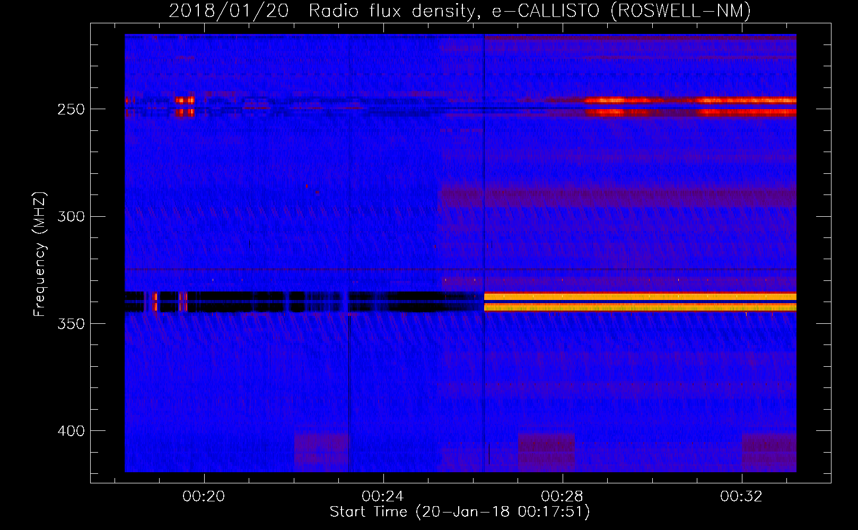Click the black absorption band near 340 MHz at left

pyautogui.click(x=304, y=302)
